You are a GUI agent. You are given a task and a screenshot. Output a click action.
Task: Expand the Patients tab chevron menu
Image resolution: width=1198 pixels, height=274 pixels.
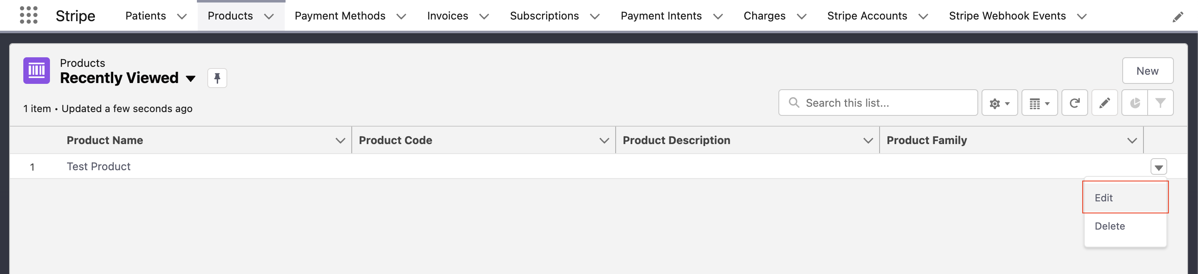click(182, 17)
